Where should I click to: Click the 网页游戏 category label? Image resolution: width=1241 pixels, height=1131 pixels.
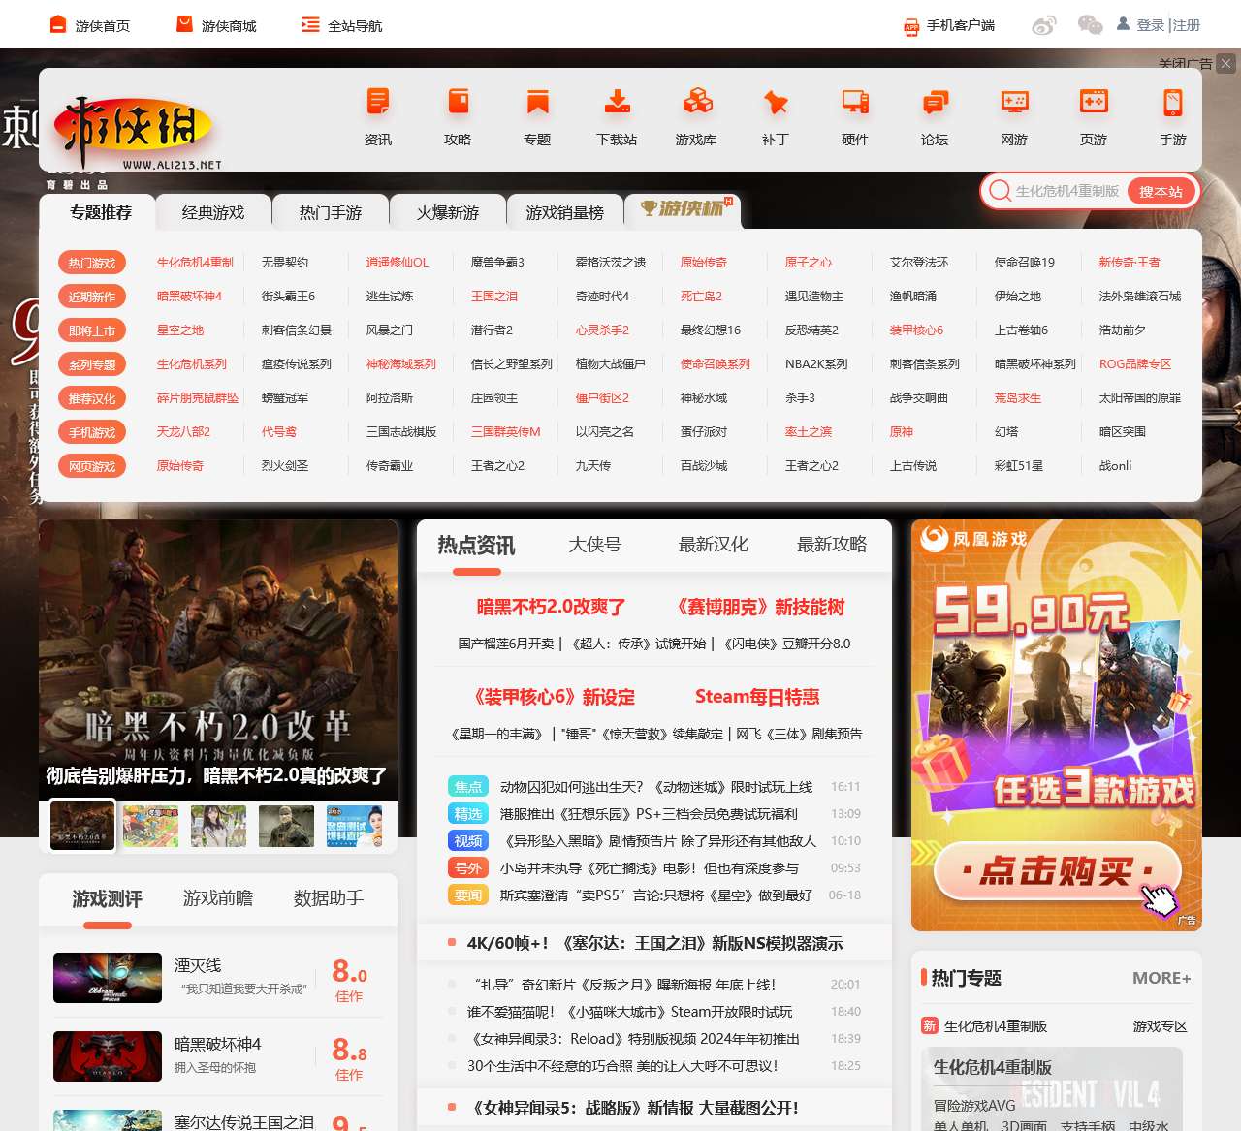pos(91,466)
